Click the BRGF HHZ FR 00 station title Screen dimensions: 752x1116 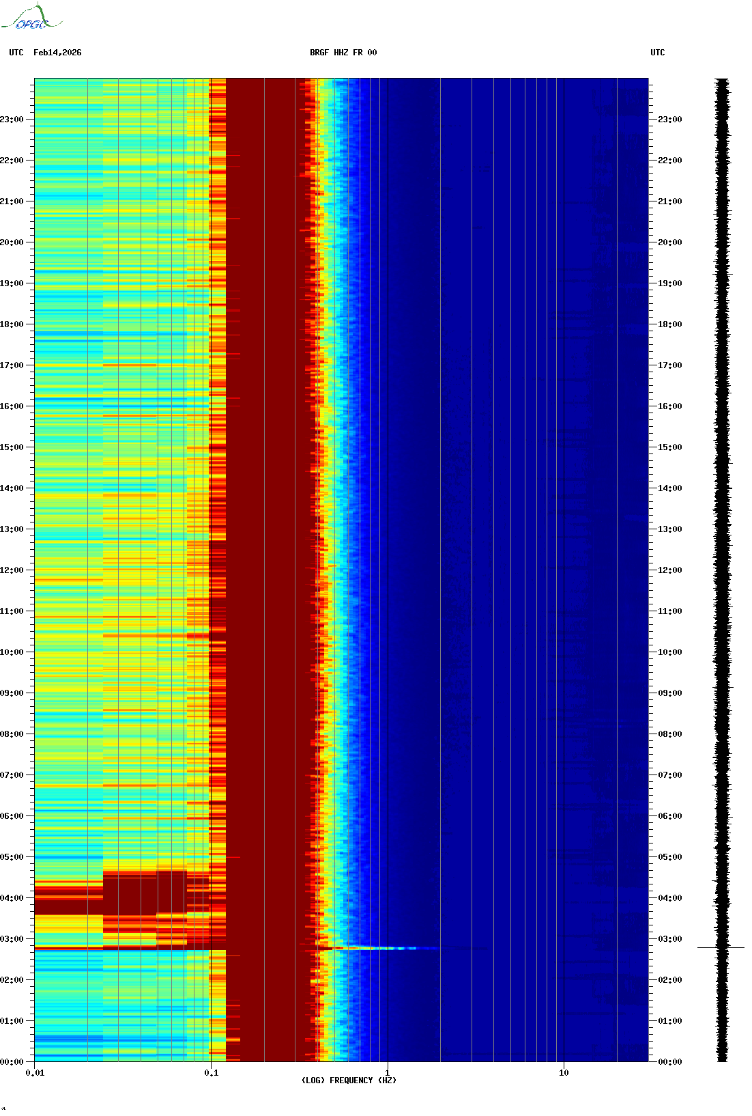(x=343, y=53)
